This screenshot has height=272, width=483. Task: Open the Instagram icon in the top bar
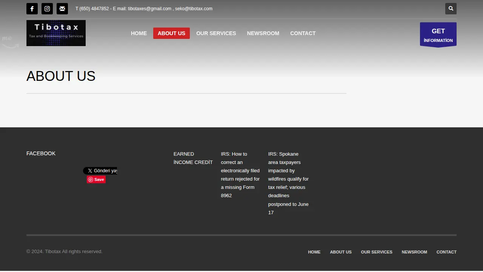pyautogui.click(x=47, y=9)
